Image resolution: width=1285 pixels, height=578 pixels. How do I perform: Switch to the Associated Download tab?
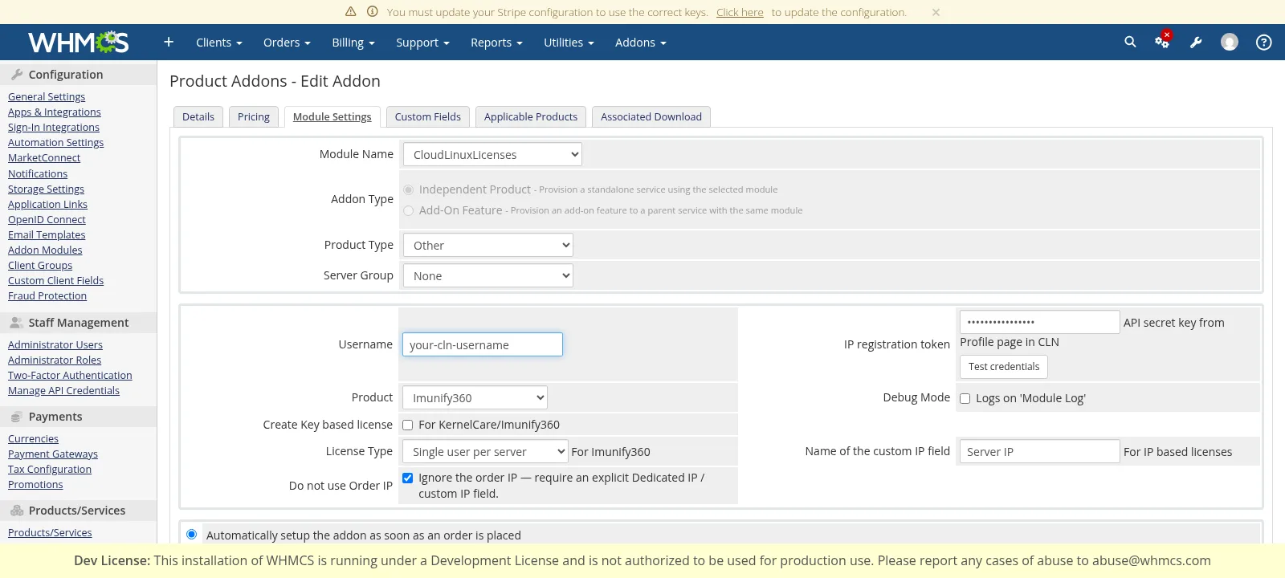[651, 116]
